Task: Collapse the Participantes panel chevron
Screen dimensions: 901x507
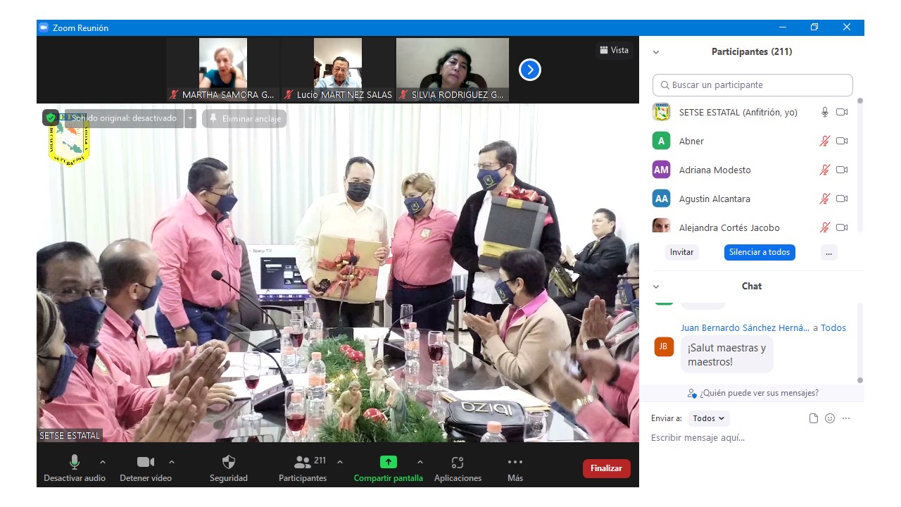Action: [x=656, y=52]
